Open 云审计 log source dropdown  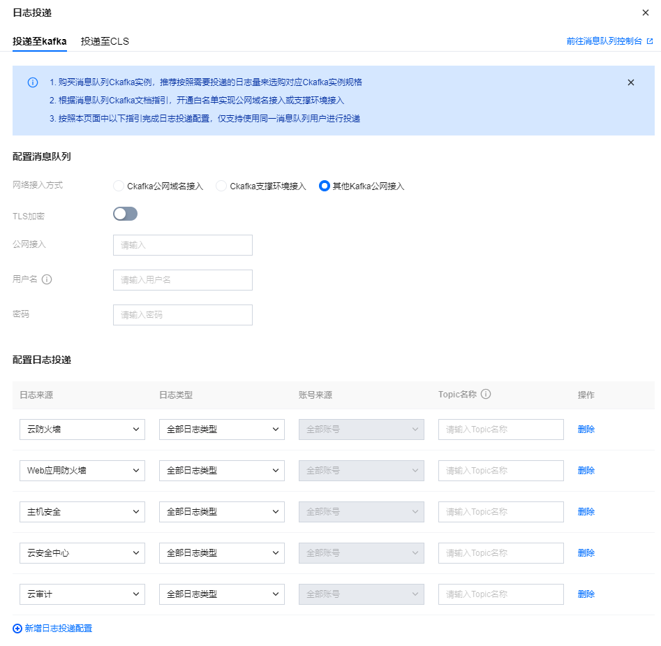82,594
